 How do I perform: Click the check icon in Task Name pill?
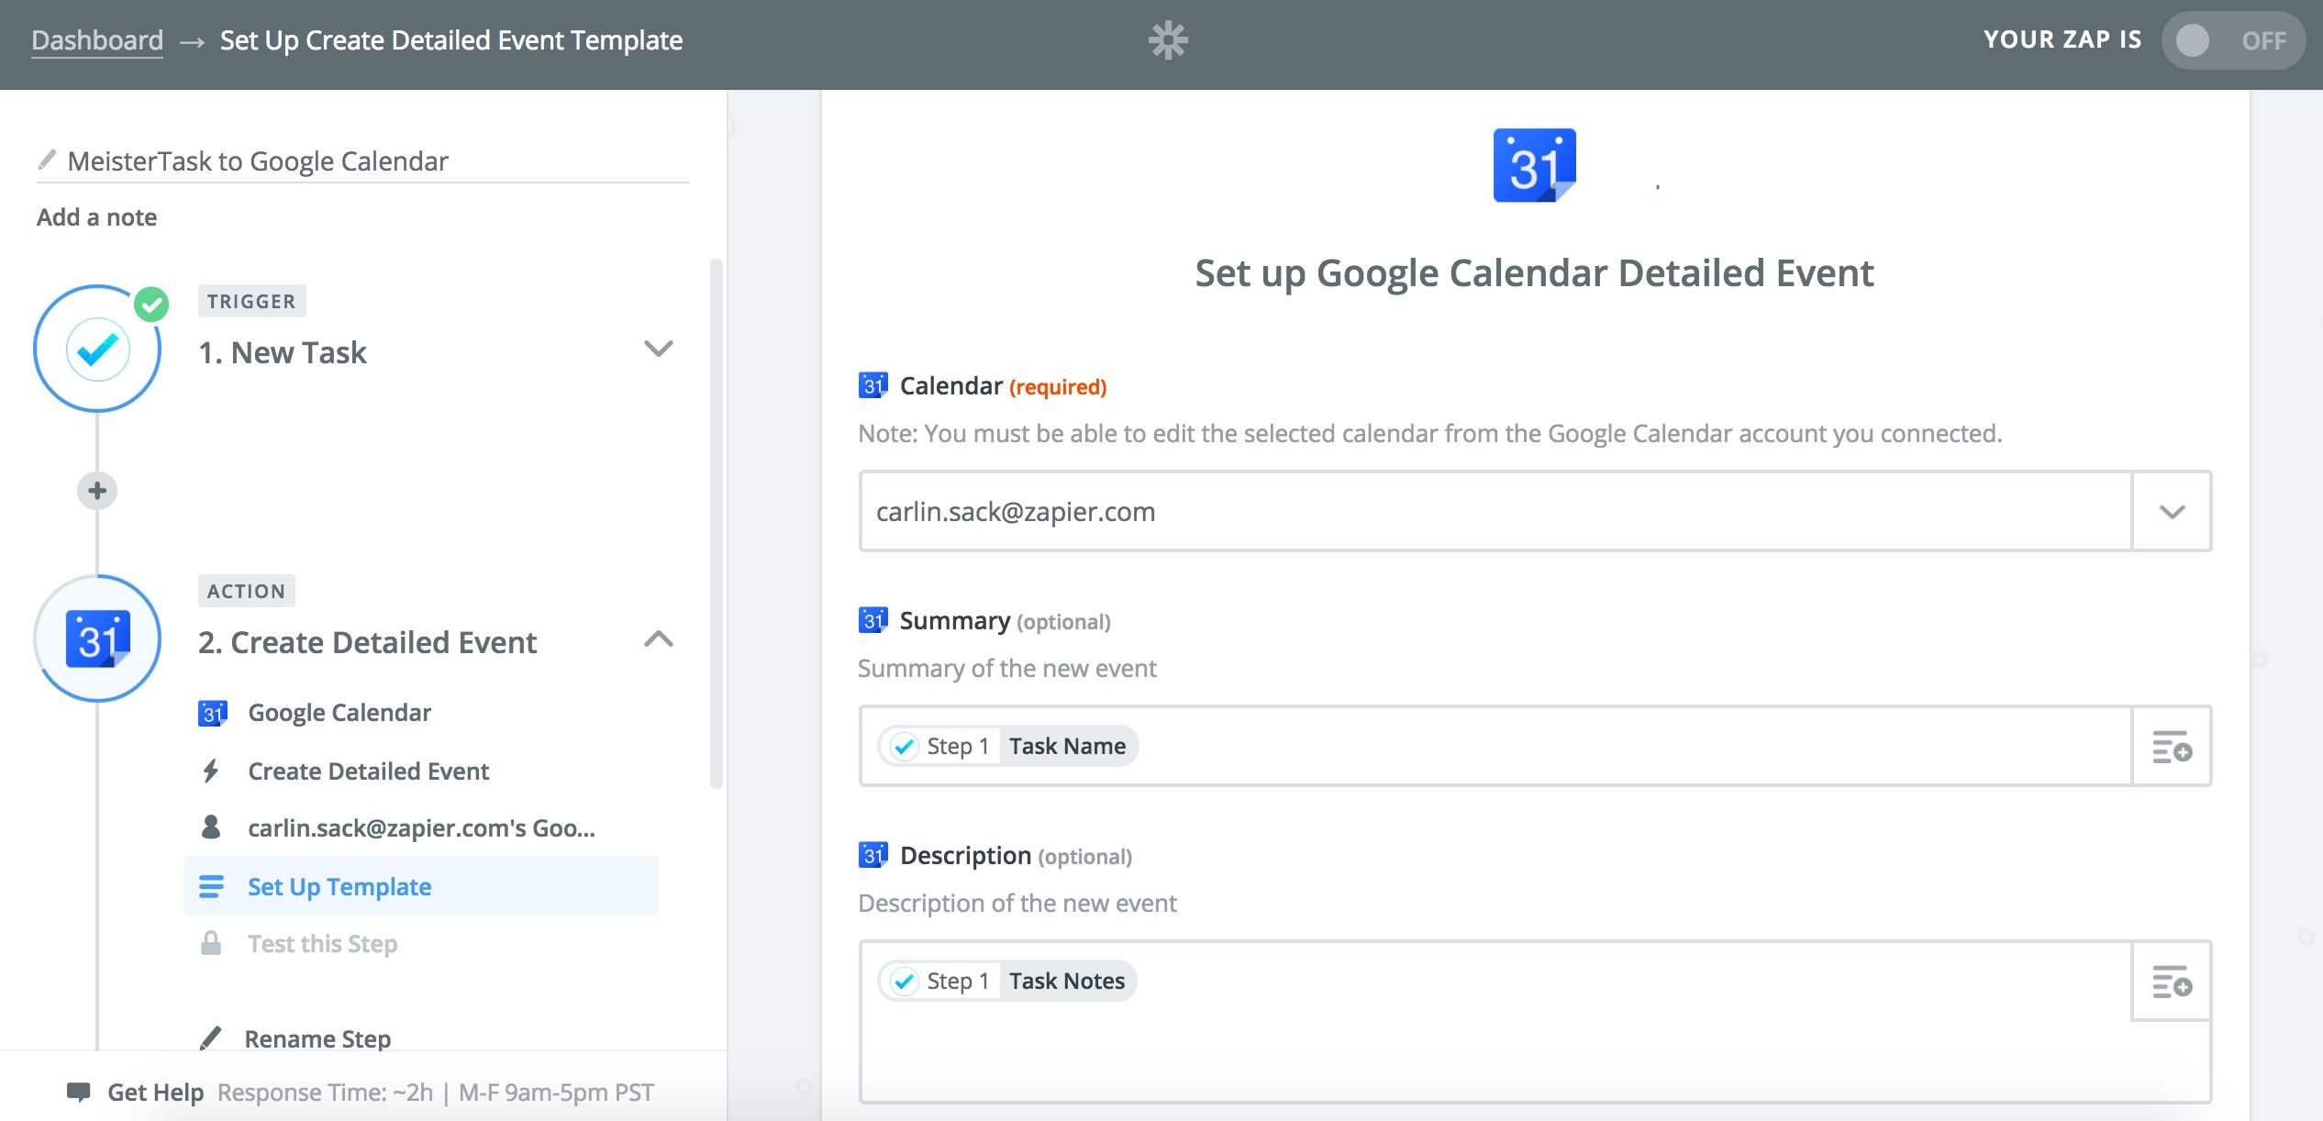[x=904, y=746]
